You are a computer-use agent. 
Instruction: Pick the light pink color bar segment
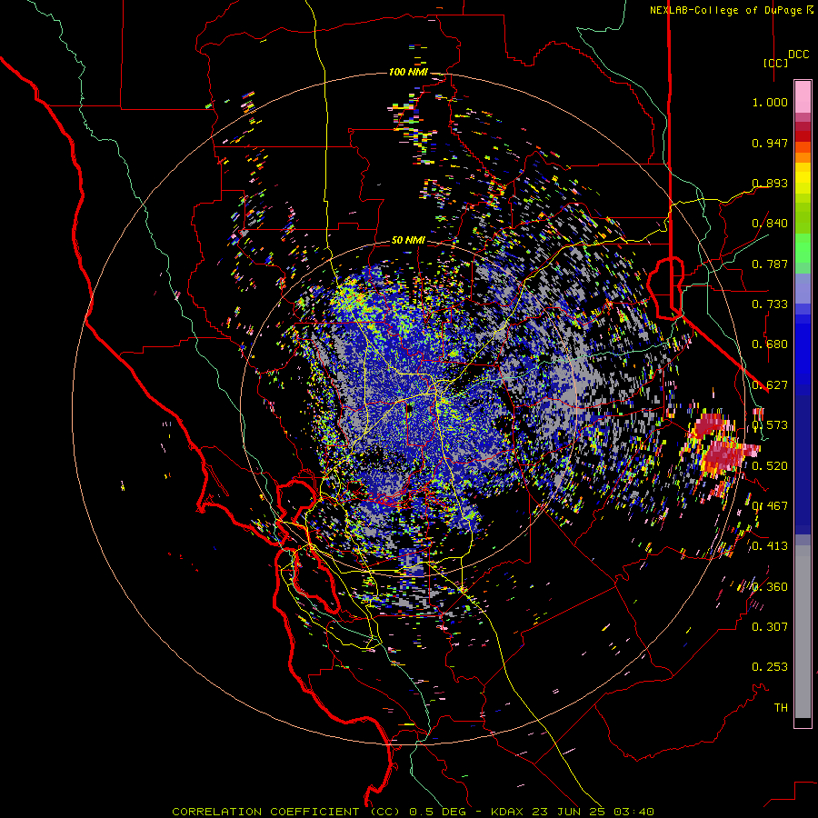(x=803, y=96)
